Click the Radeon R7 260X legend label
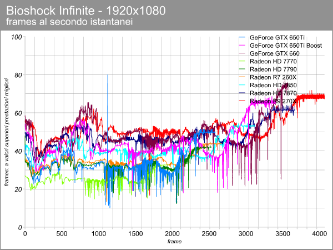Image resolution: width=333 pixels, height=250 pixels. click(x=273, y=77)
